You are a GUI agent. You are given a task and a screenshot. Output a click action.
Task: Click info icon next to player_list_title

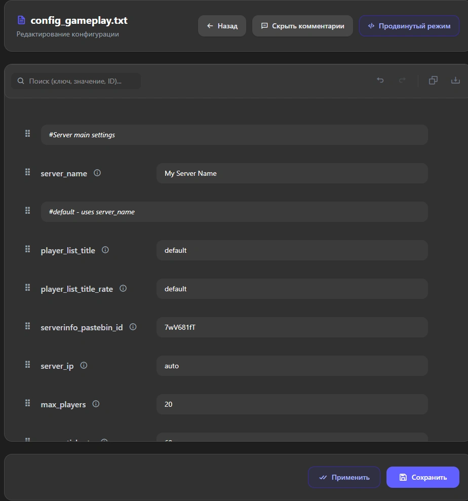[x=105, y=250]
